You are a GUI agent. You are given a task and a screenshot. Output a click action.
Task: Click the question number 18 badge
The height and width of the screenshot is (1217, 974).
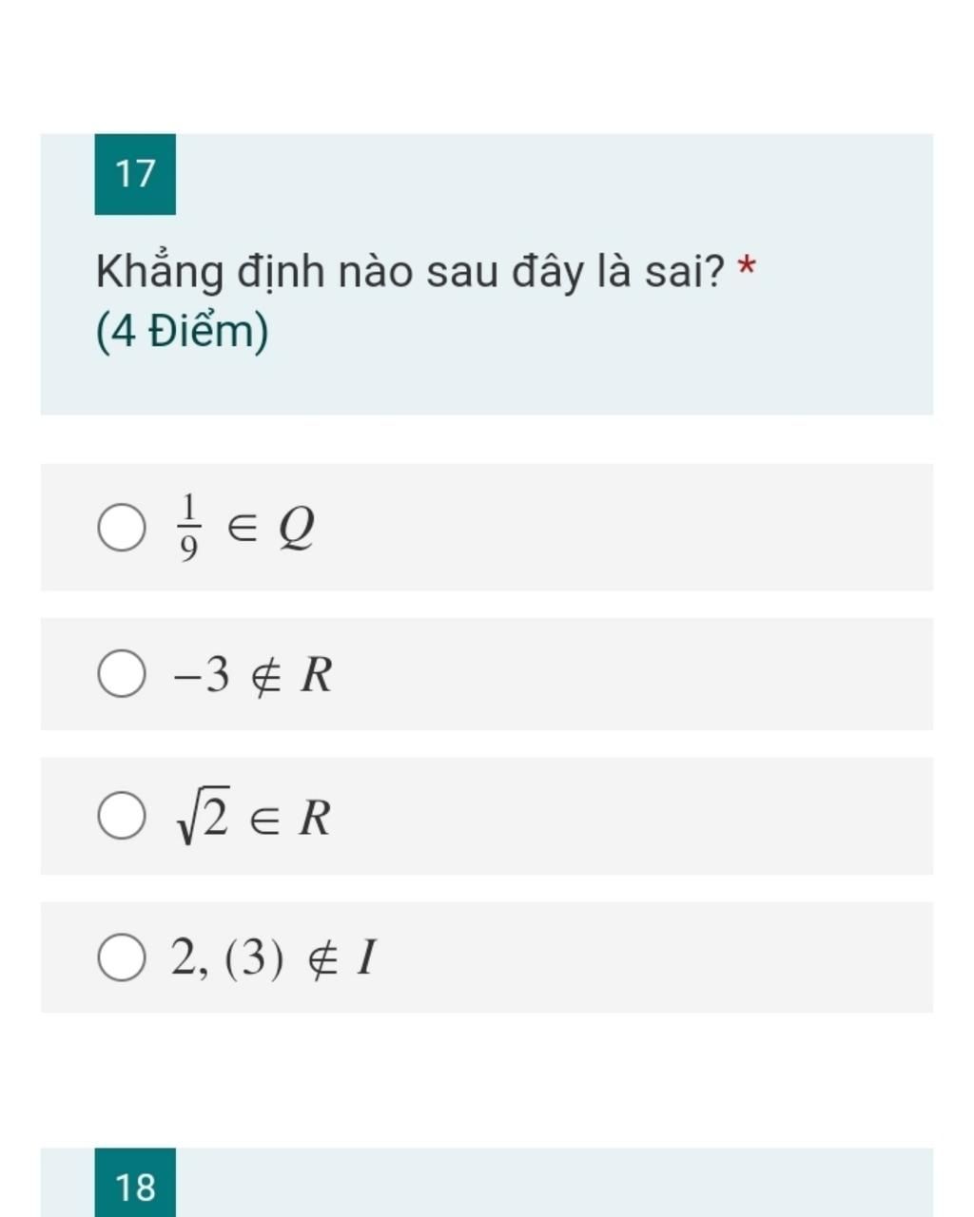pyautogui.click(x=135, y=1183)
